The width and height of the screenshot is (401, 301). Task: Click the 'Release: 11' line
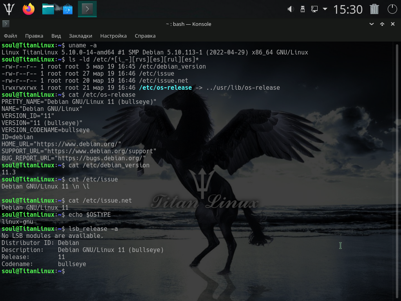coord(33,257)
